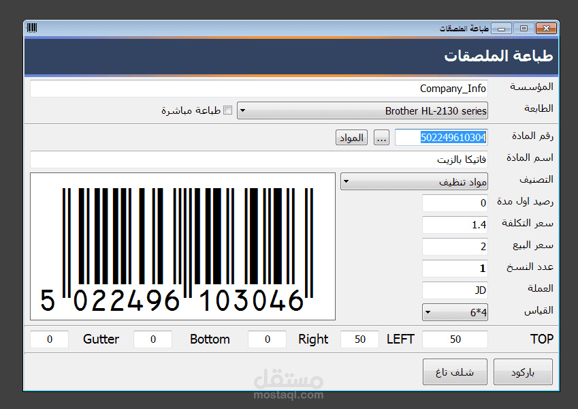Click the number of copies field
Viewport: 578px width, 409px height.
(455, 269)
